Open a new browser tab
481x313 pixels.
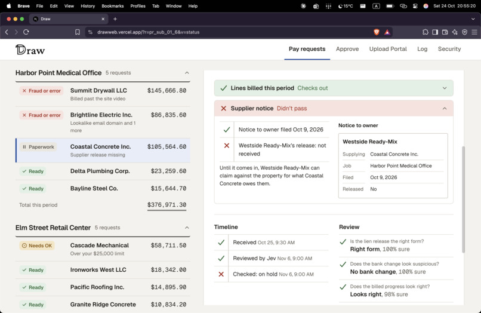tap(115, 19)
